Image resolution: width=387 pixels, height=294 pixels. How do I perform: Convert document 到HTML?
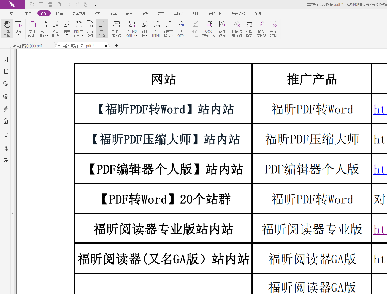point(156,28)
